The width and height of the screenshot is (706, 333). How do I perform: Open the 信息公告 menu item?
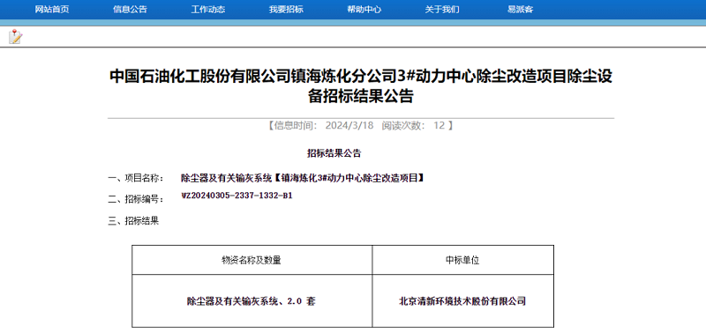point(130,10)
